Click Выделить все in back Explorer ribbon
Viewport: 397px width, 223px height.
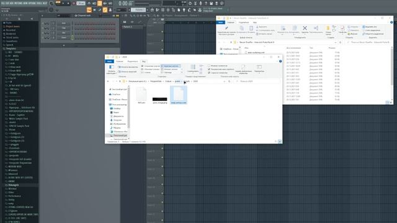[x=370, y=27]
